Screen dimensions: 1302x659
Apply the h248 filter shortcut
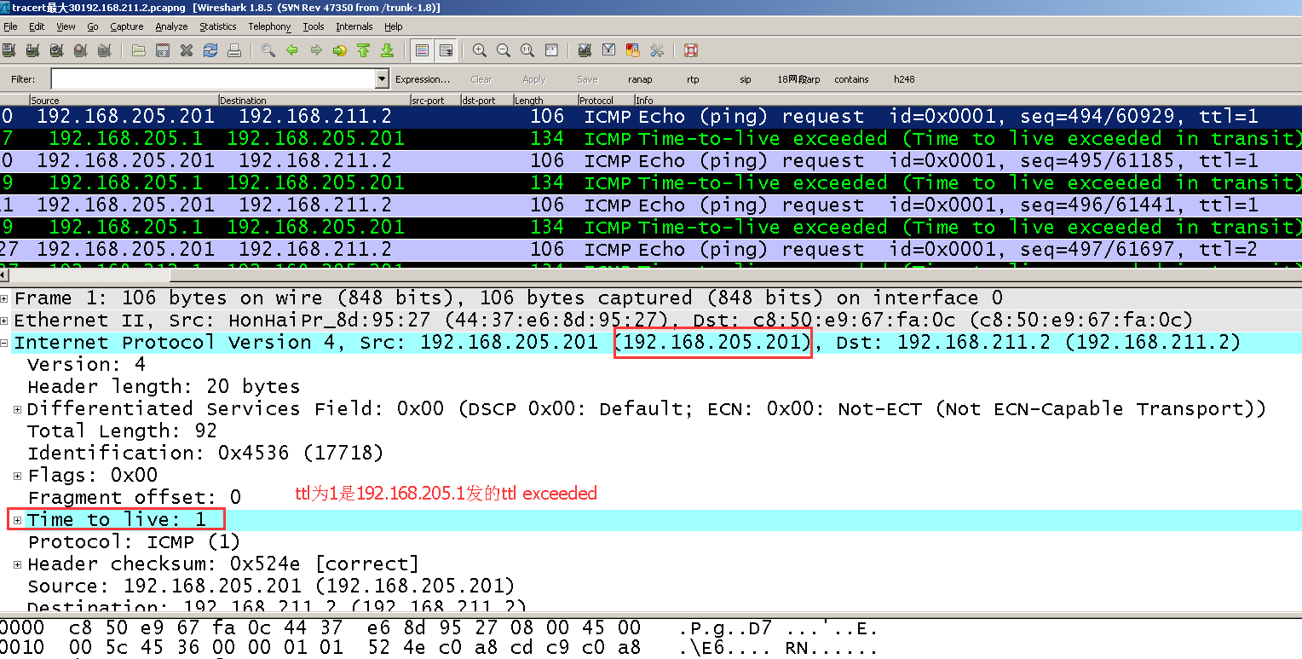tap(904, 79)
